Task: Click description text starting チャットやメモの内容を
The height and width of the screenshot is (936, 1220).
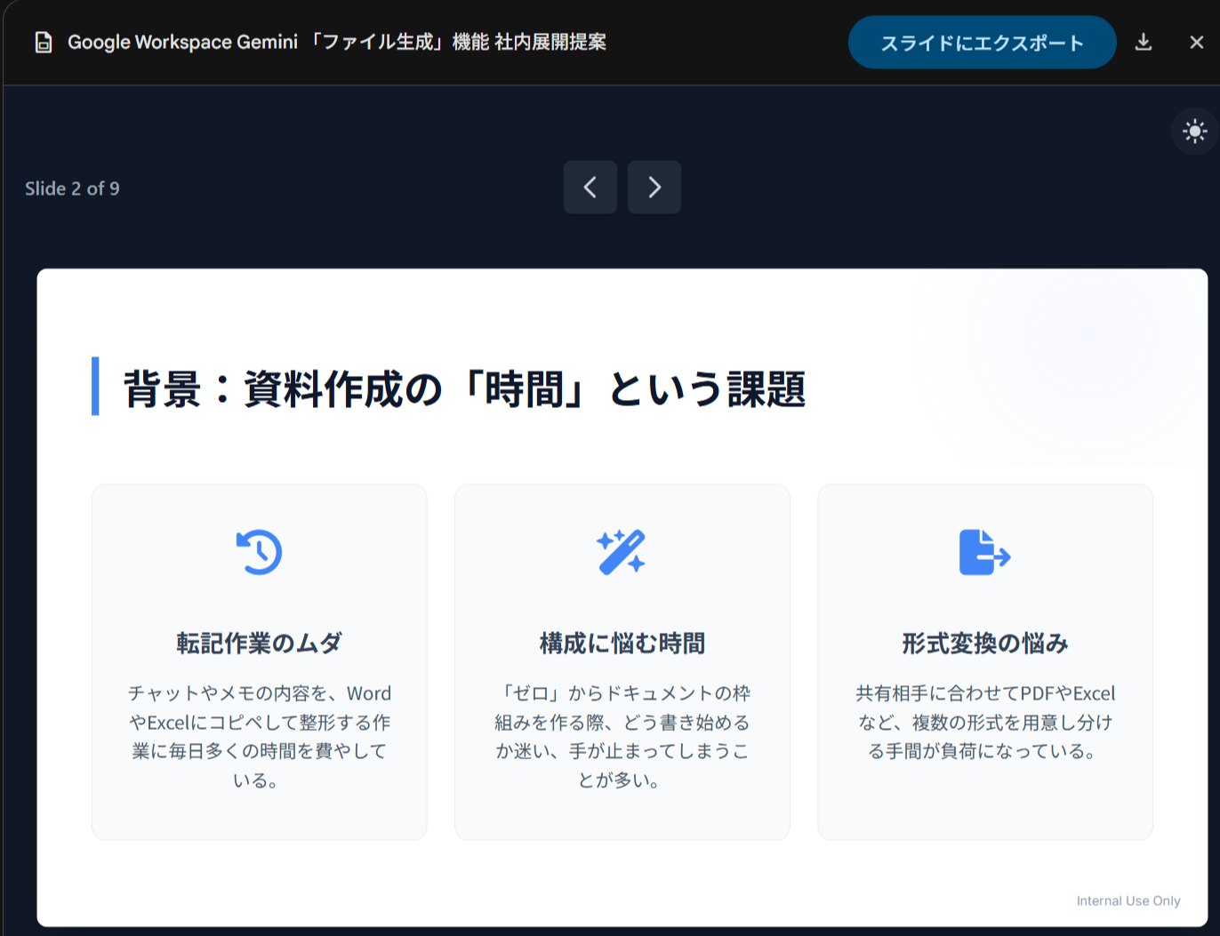Action: [x=259, y=736]
